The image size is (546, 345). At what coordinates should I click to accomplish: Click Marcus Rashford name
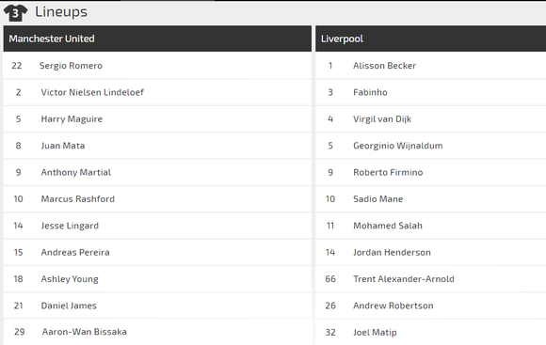click(77, 199)
